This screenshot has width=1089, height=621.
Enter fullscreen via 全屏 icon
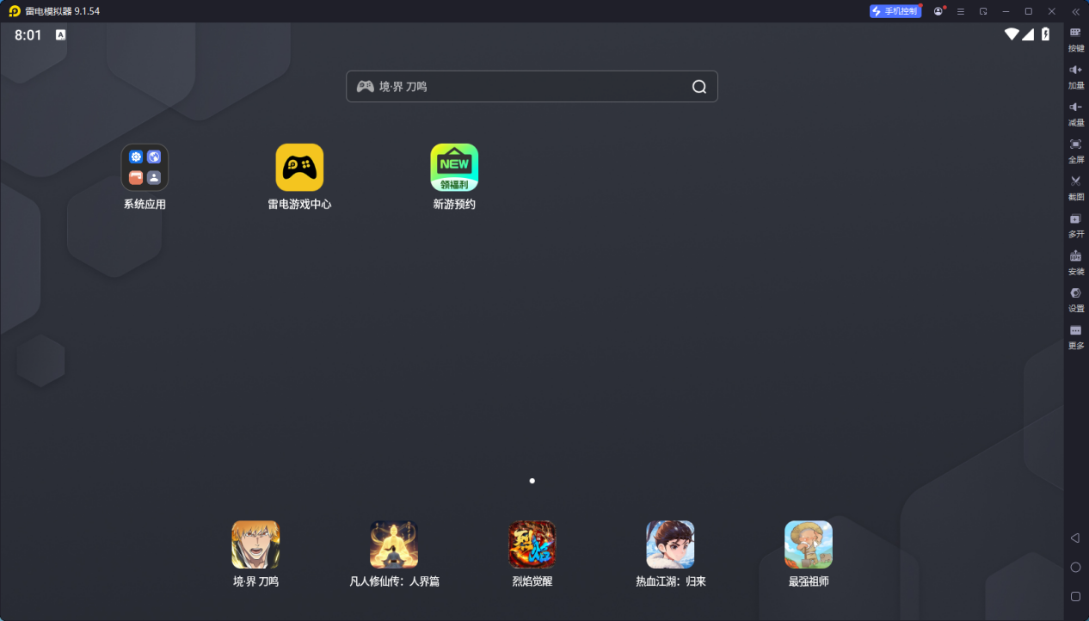pos(1076,151)
